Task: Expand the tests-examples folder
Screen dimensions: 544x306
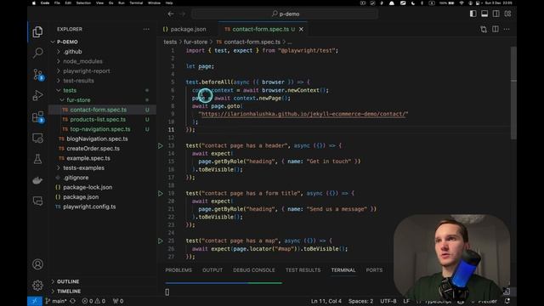Action: pos(83,168)
